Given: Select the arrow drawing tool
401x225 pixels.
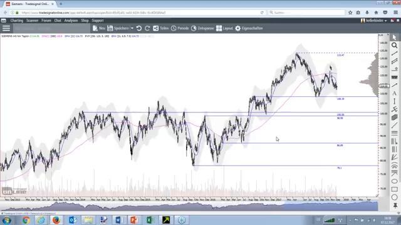Looking at the screenshot, I should (394, 85).
